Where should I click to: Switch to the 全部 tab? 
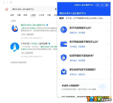point(12,15)
